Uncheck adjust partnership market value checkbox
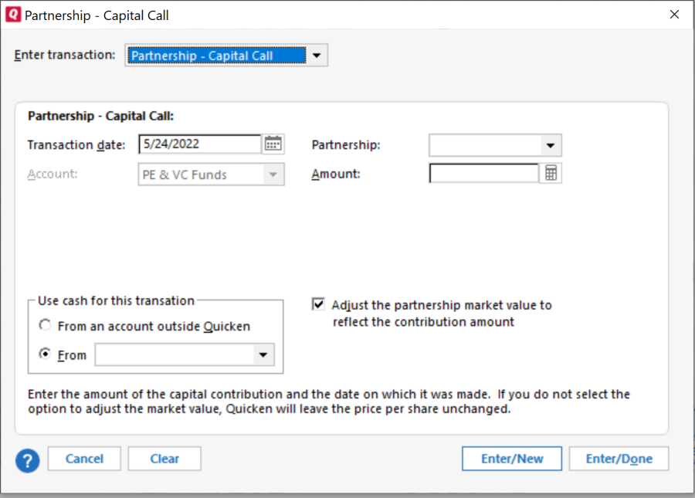 pyautogui.click(x=318, y=305)
